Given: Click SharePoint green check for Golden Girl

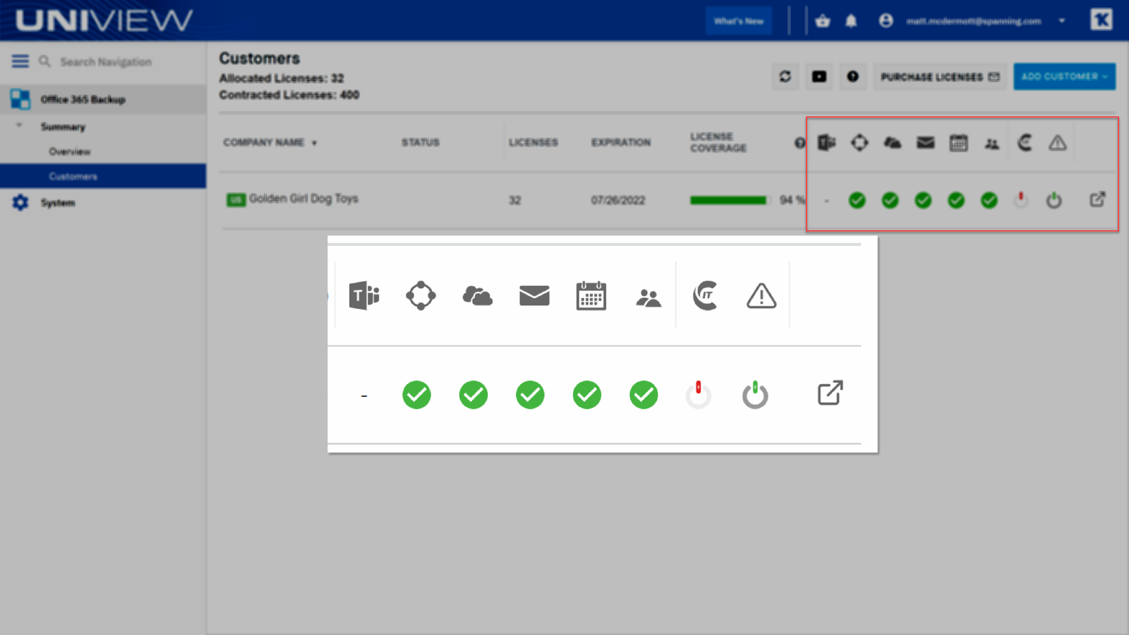Looking at the screenshot, I should [x=857, y=200].
